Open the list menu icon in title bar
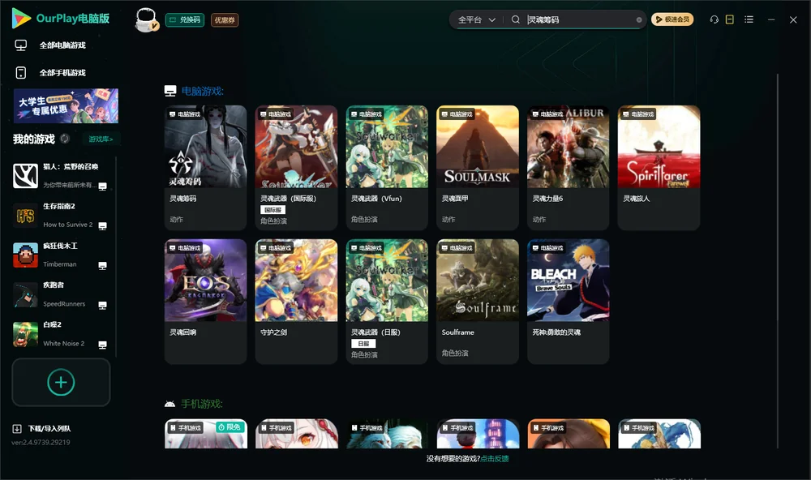Screen dimensions: 811x480 point(749,19)
